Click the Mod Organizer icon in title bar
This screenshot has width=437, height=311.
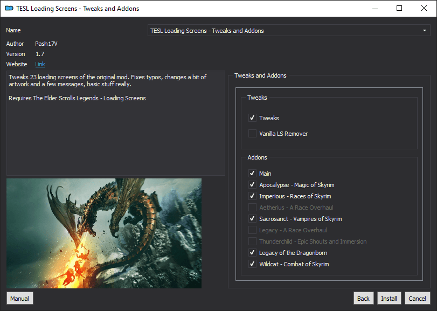pos(9,9)
